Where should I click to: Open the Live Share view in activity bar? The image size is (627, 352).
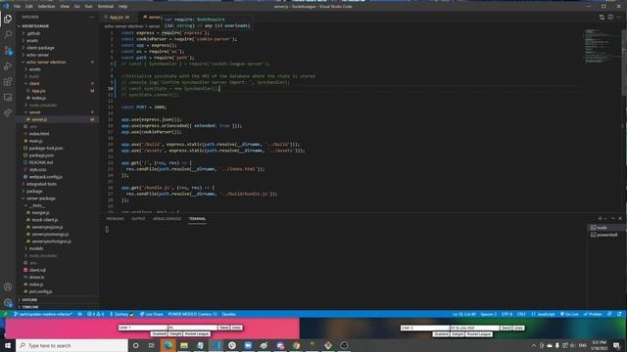point(8,113)
